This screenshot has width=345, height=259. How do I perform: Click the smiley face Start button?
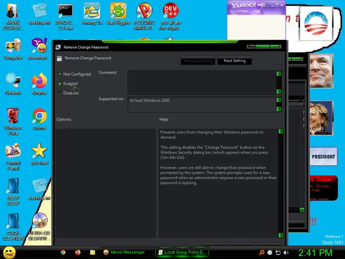9,252
